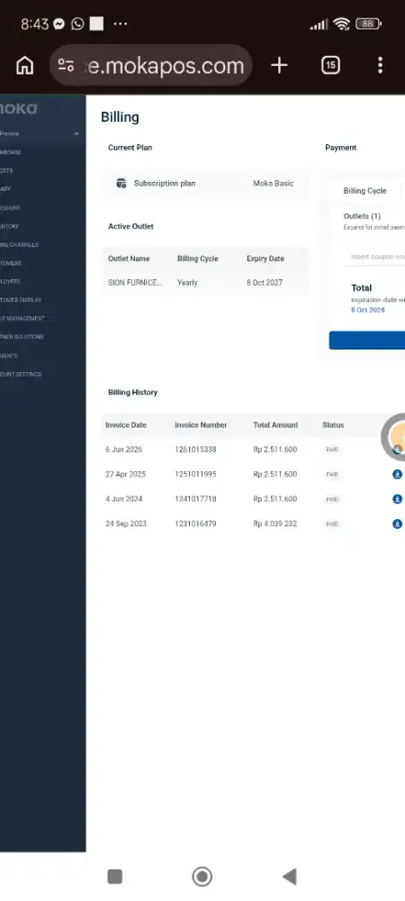Viewport: 405px width, 901px height.
Task: Download the 24 Sep 2023 invoice
Action: (x=397, y=523)
